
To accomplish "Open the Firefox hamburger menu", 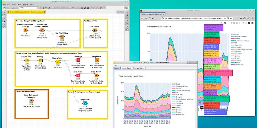I will click(252, 18).
